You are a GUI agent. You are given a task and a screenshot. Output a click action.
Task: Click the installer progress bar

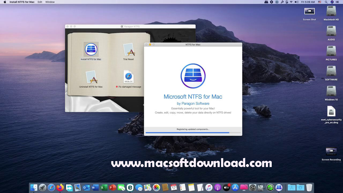point(193,133)
